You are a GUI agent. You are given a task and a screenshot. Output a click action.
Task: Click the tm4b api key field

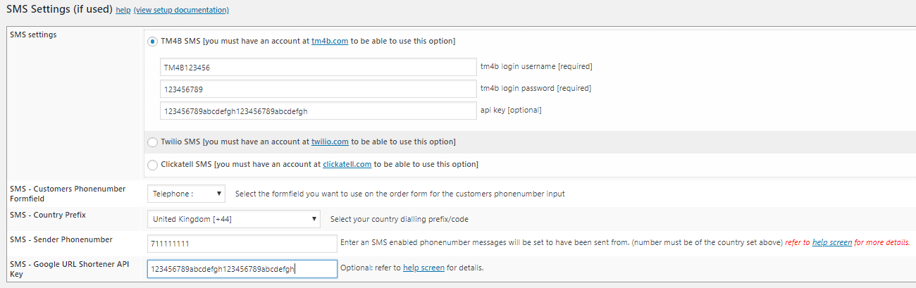318,111
